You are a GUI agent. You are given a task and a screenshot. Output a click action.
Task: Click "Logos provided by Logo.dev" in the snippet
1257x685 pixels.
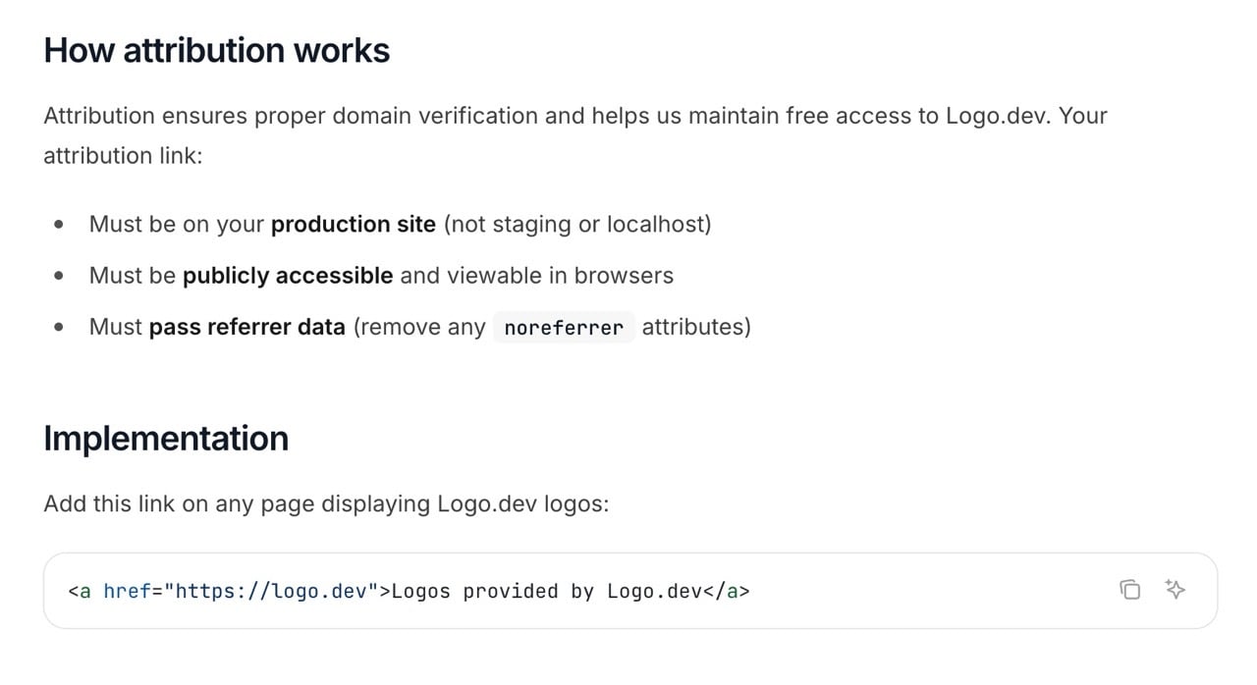pos(548,591)
